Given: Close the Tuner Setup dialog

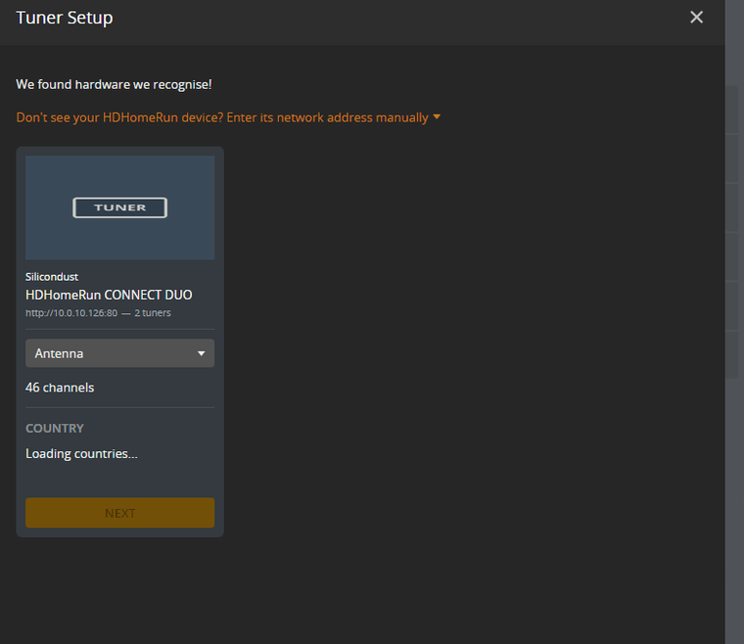Looking at the screenshot, I should pos(696,18).
